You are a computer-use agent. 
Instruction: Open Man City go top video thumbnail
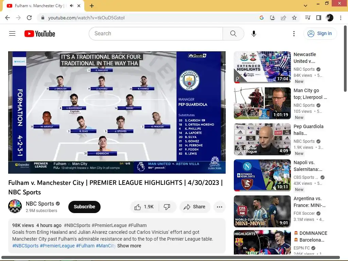click(262, 103)
